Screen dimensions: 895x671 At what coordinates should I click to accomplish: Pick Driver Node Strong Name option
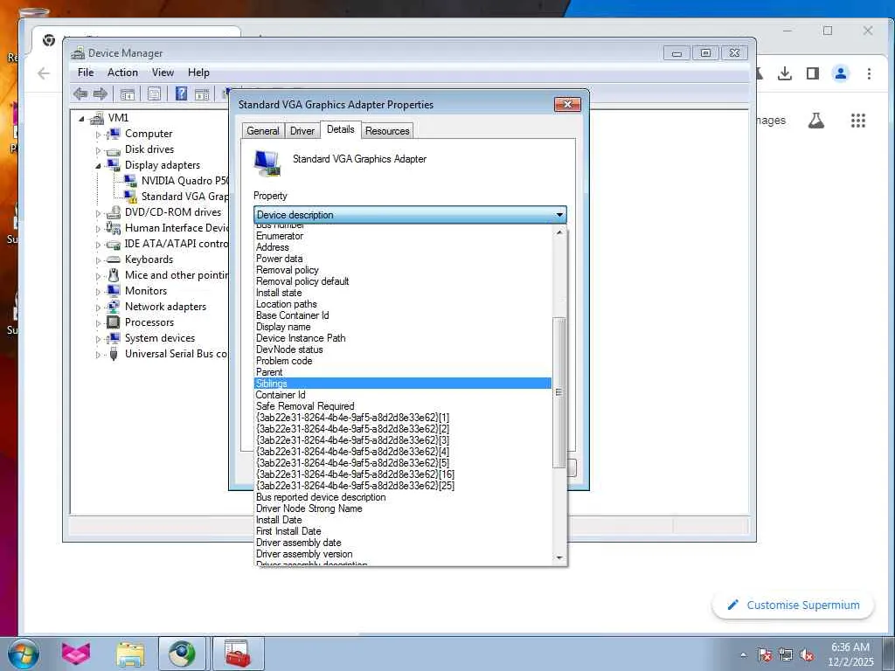(402, 508)
